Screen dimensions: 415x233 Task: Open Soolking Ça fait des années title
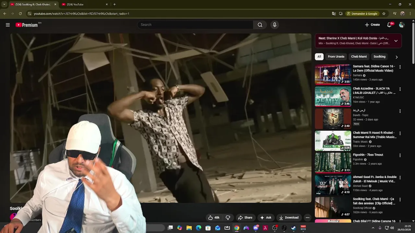tap(374, 201)
